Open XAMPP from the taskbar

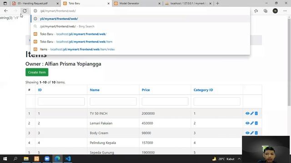(36, 159)
